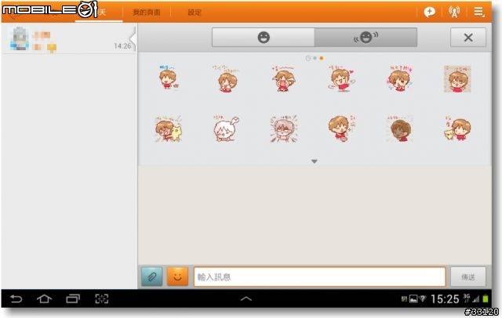Attach a file using the paperclip button
The width and height of the screenshot is (502, 318).
coord(151,276)
